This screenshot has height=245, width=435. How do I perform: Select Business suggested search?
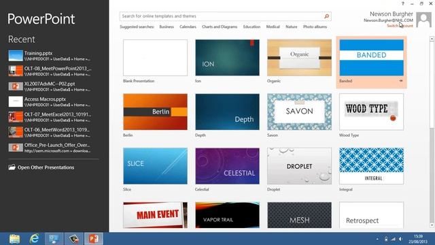(x=167, y=27)
